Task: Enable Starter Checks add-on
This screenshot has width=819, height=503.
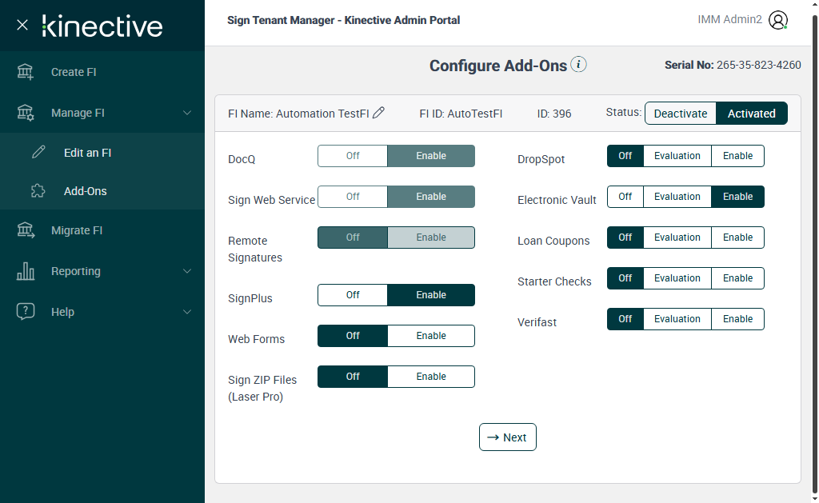Action: pyautogui.click(x=737, y=277)
